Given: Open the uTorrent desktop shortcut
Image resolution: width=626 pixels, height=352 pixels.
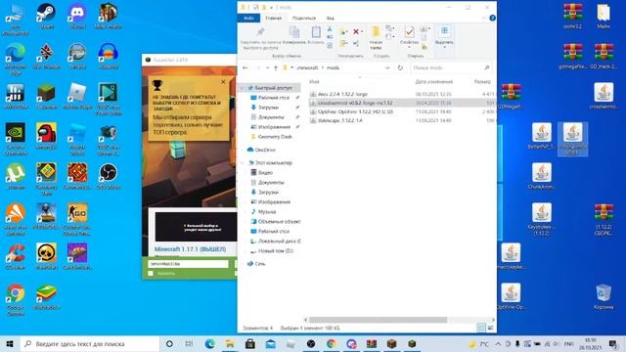Looking at the screenshot, I should coord(16,176).
